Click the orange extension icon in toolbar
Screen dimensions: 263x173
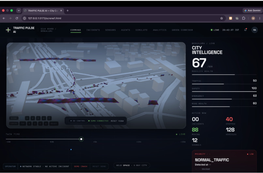pos(230,18)
